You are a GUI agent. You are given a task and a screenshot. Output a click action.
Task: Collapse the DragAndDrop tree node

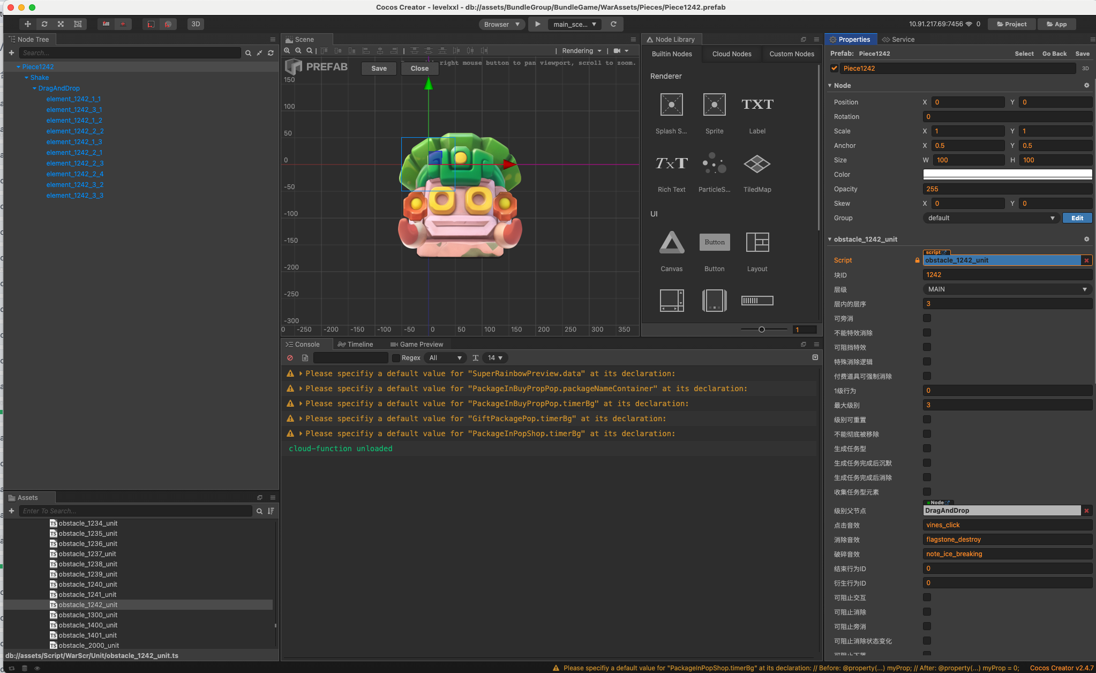pyautogui.click(x=35, y=88)
